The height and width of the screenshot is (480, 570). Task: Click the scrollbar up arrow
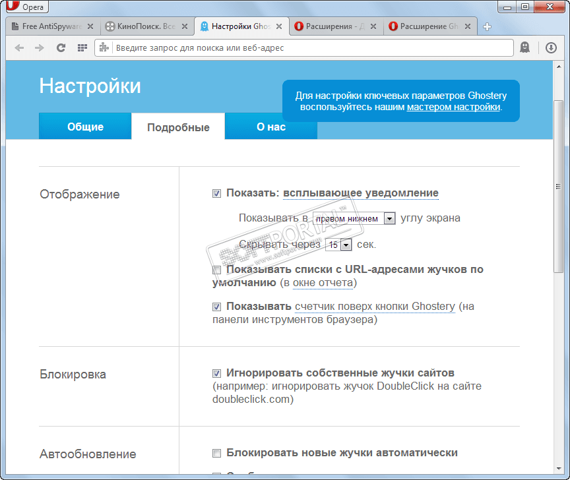click(x=558, y=66)
